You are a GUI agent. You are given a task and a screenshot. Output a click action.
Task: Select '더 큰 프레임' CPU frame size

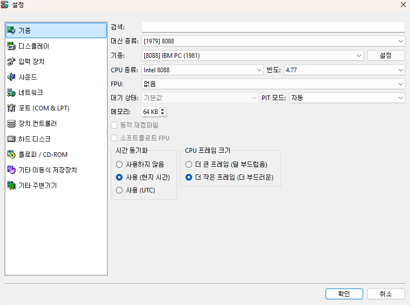(x=189, y=165)
